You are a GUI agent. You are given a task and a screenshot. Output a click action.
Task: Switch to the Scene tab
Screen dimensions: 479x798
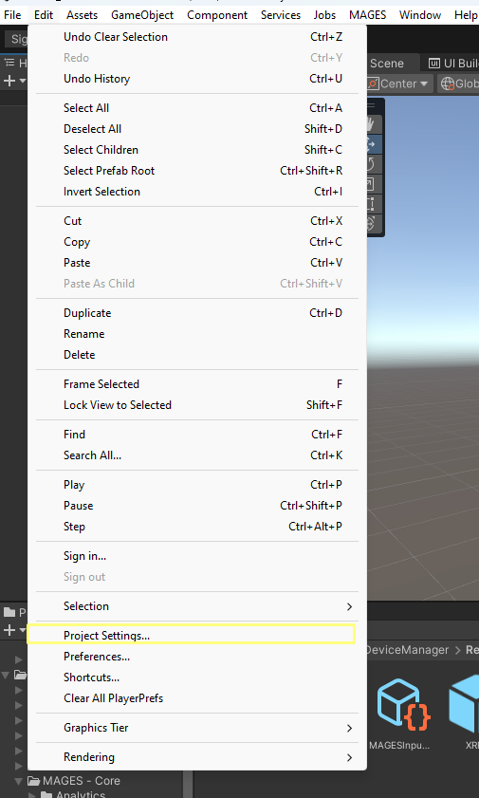coord(387,64)
